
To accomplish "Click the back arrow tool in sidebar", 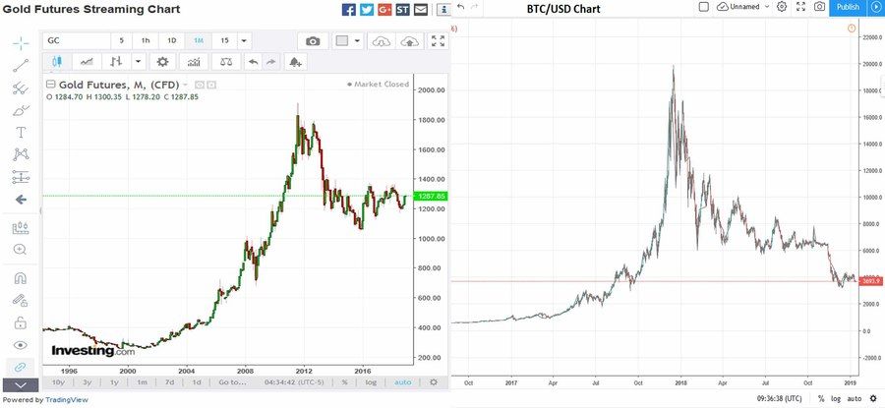I will tap(21, 200).
